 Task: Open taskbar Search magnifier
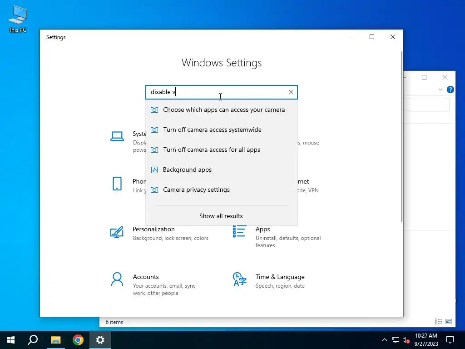(x=33, y=340)
